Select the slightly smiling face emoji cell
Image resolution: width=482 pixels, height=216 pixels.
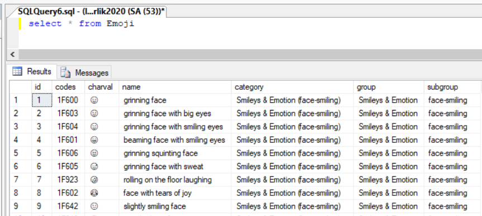[102, 206]
